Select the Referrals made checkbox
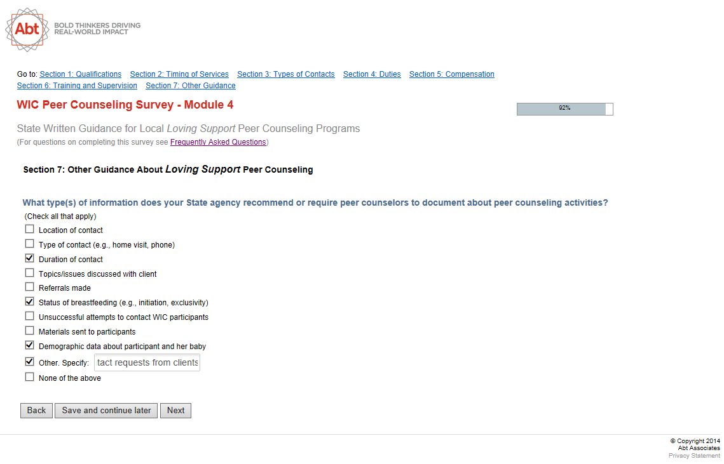The height and width of the screenshot is (464, 724). [29, 287]
